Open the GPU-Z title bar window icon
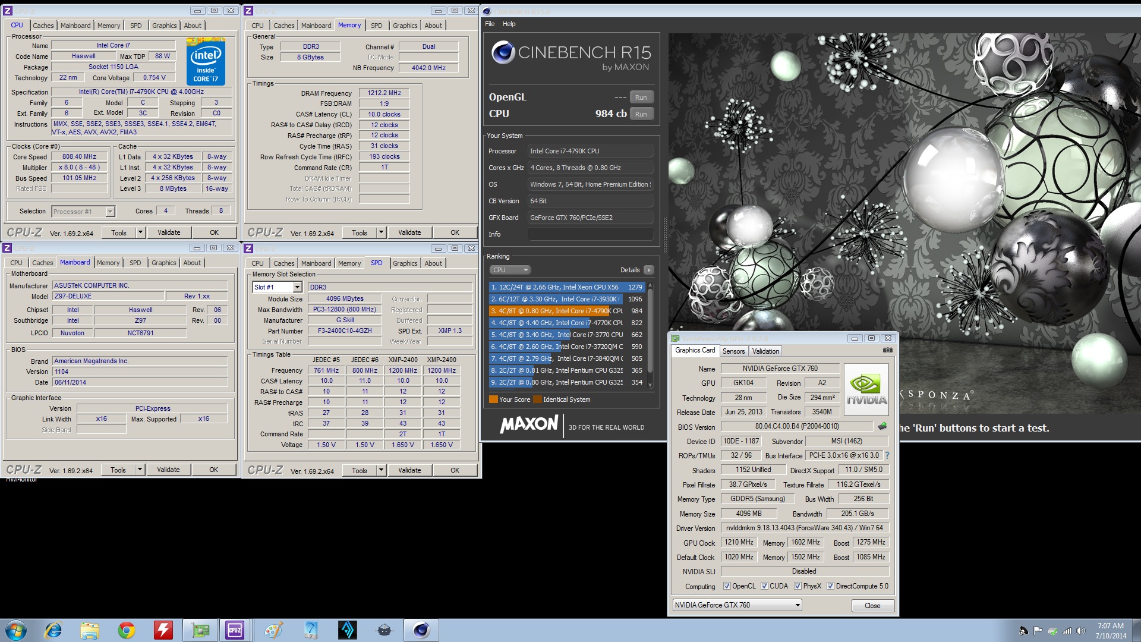This screenshot has width=1141, height=642. pyautogui.click(x=675, y=338)
